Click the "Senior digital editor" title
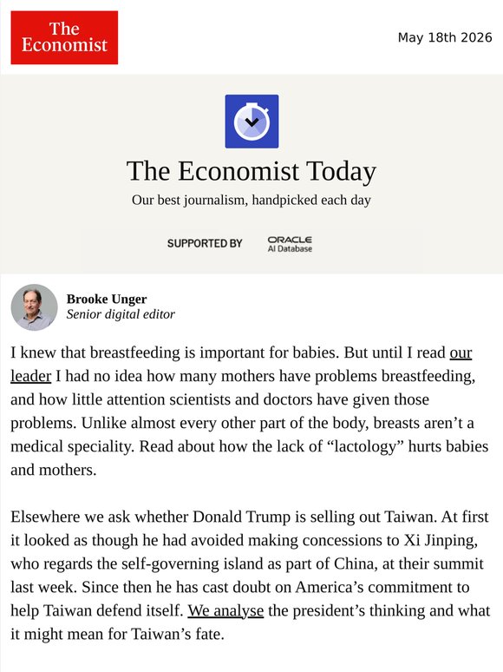Viewport: 503px width, 672px height. click(121, 314)
